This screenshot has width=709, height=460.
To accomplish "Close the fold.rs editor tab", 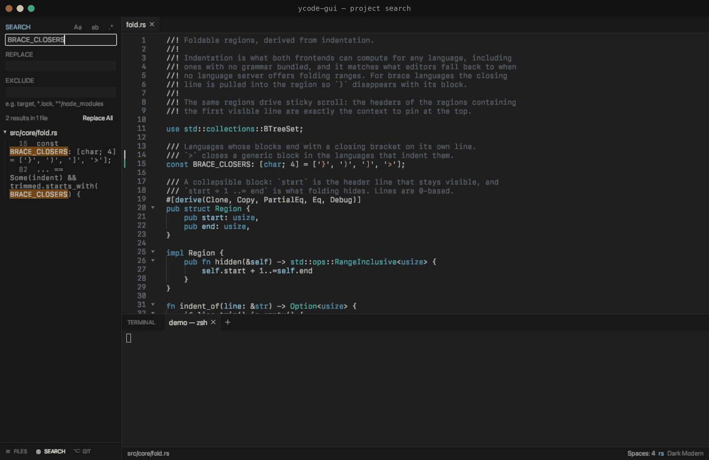I will coord(152,24).
